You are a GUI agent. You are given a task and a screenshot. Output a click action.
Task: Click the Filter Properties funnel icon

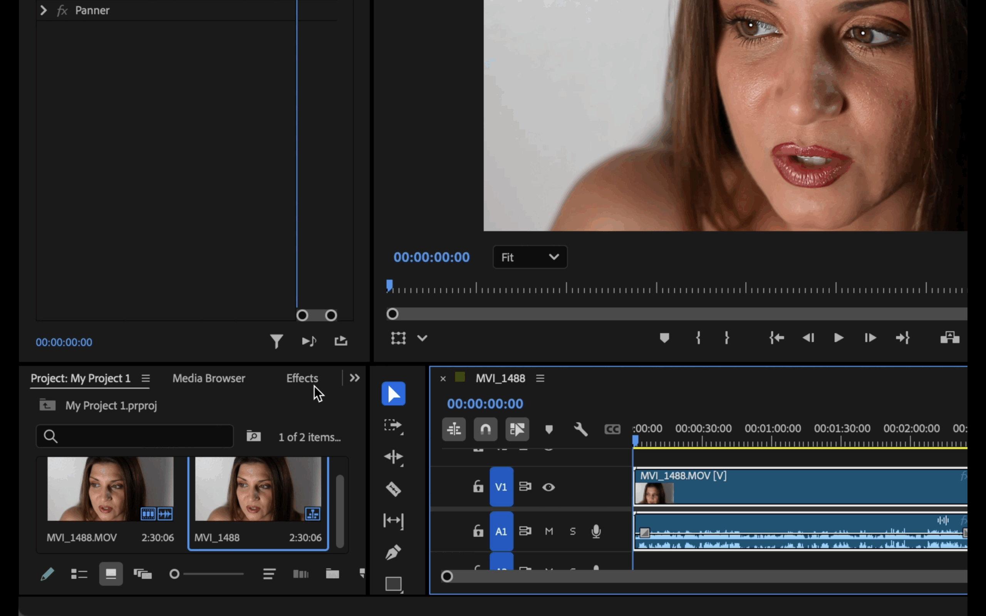pyautogui.click(x=276, y=341)
